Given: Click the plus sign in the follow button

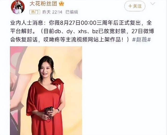Looking at the screenshot, I should [x=130, y=6].
